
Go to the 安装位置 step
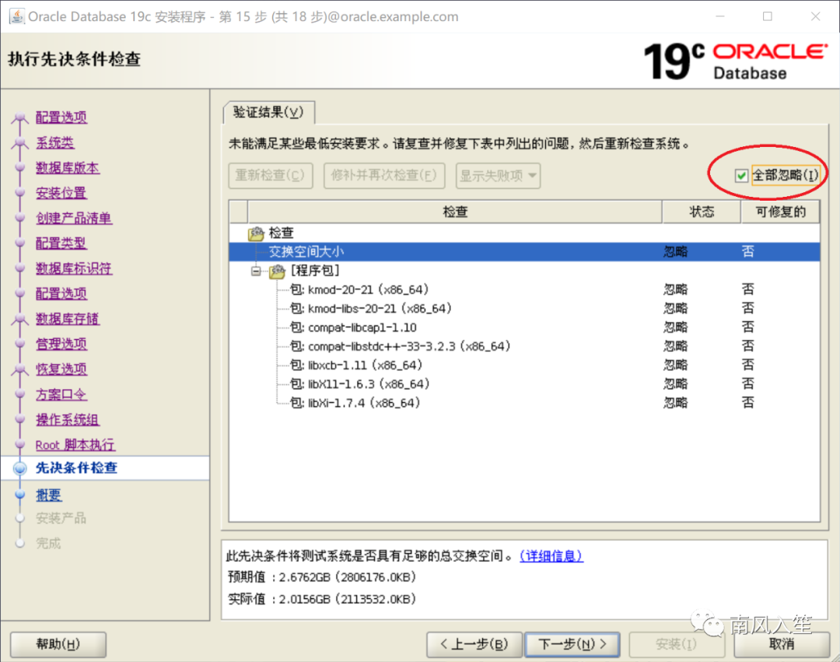point(61,193)
